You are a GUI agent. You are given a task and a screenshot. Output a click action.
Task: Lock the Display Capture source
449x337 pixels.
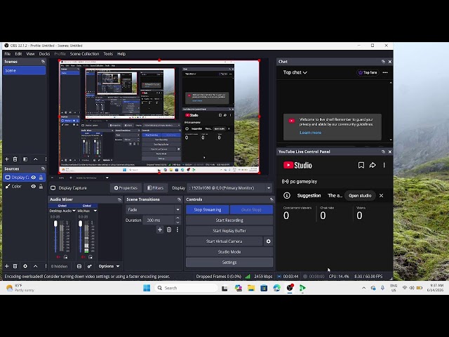point(41,178)
